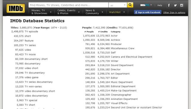Expand arrow next to Celebs, Events & Photos
The height and width of the screenshot is (109, 191).
coord(79,12)
